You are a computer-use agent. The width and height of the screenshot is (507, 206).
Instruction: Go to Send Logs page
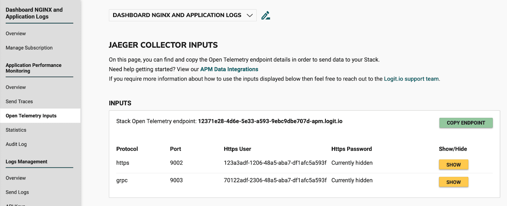pos(17,192)
